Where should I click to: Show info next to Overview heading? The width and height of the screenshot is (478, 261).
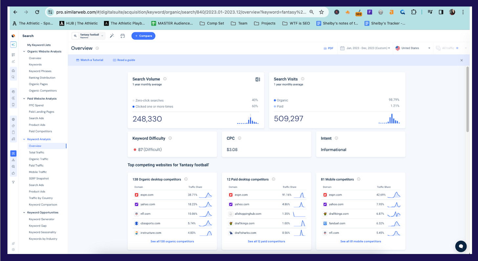click(x=97, y=48)
